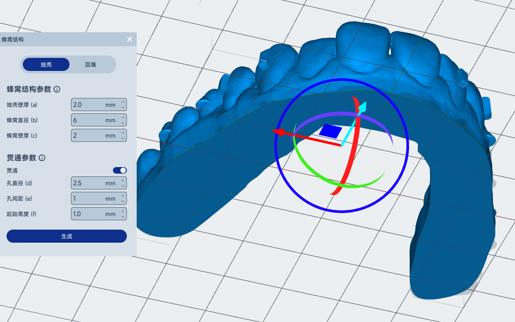The image size is (515, 322).
Task: Focus the 孔间距 (e) input field
Action: (98, 198)
